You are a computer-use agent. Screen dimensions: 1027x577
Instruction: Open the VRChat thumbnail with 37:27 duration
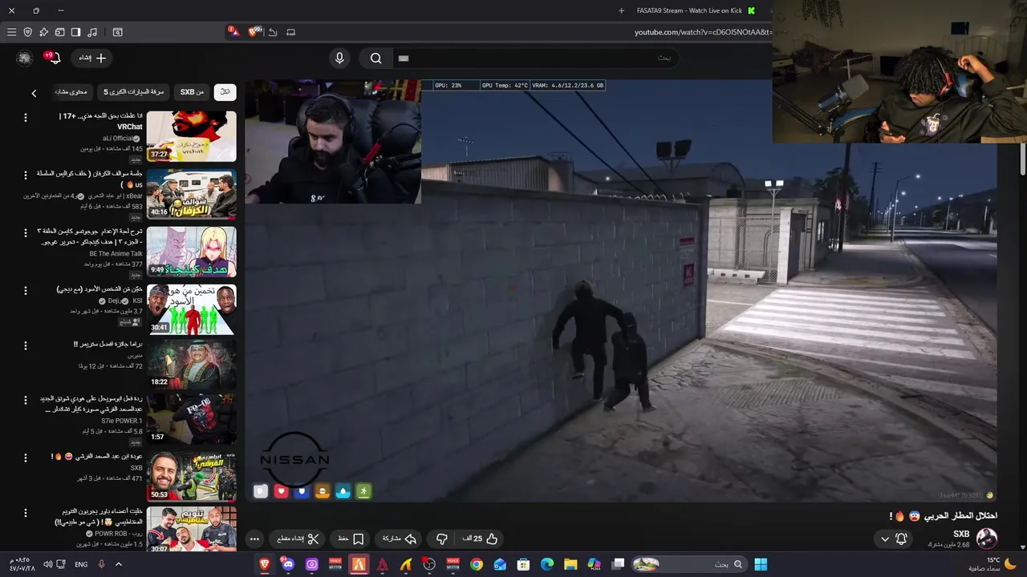click(x=192, y=136)
